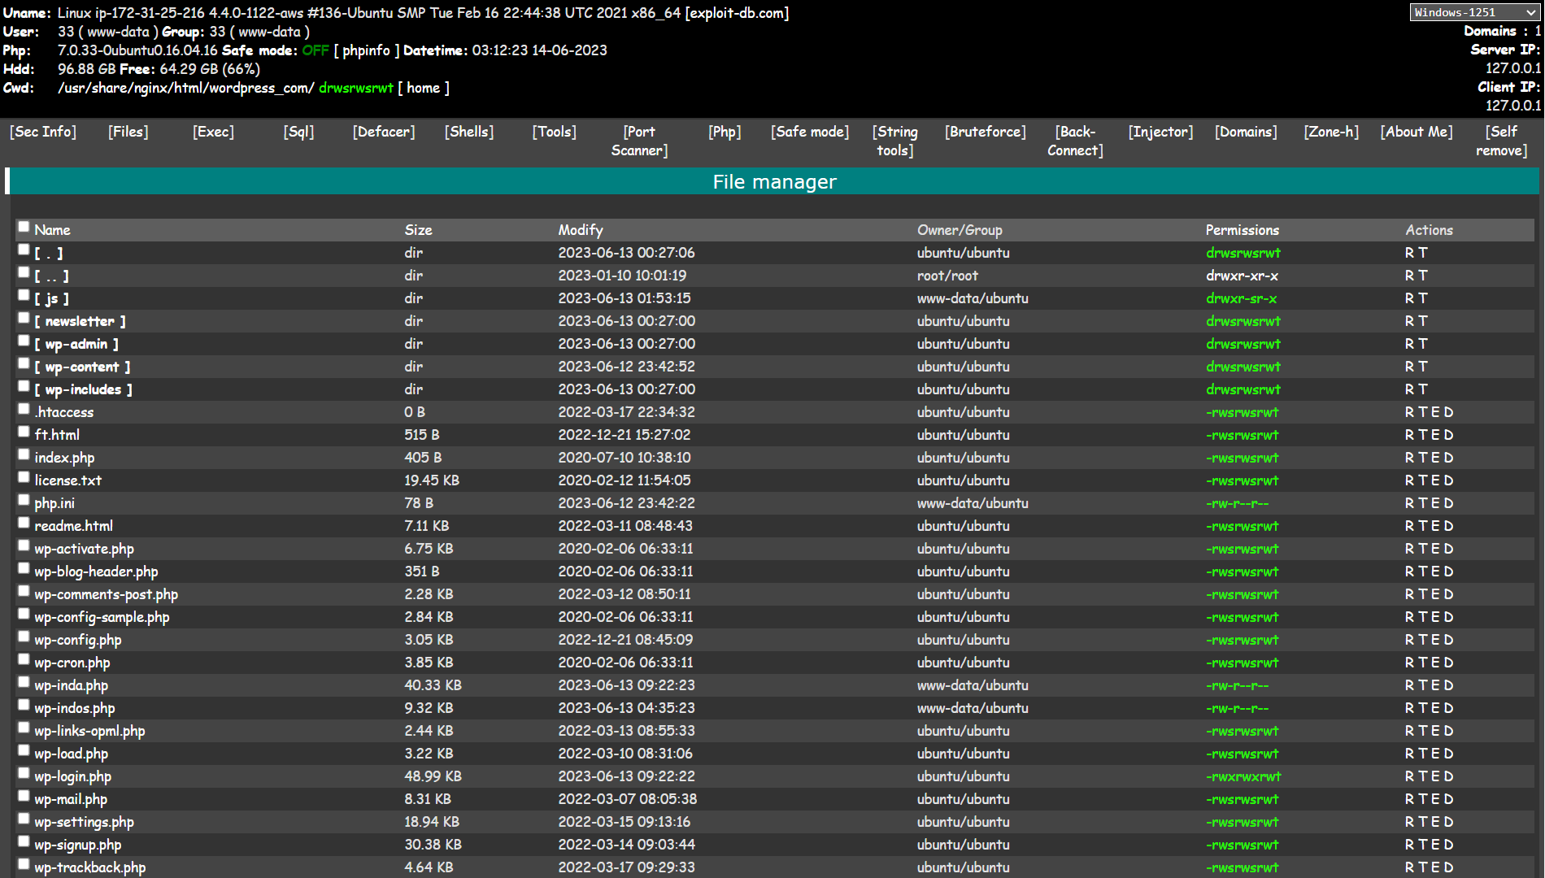The image size is (1545, 878).
Task: Check the box beside php.ini
Action: pos(24,501)
